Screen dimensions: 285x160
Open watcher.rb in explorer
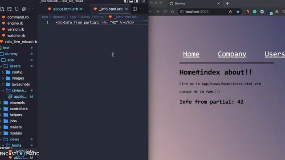(x=16, y=36)
